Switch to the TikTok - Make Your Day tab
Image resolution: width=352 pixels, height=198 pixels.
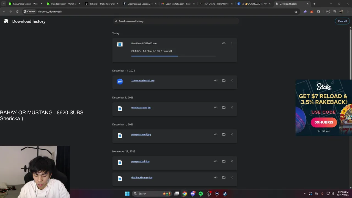click(101, 4)
